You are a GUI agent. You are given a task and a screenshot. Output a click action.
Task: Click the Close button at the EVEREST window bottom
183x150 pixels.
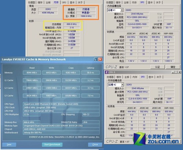click(95, 145)
